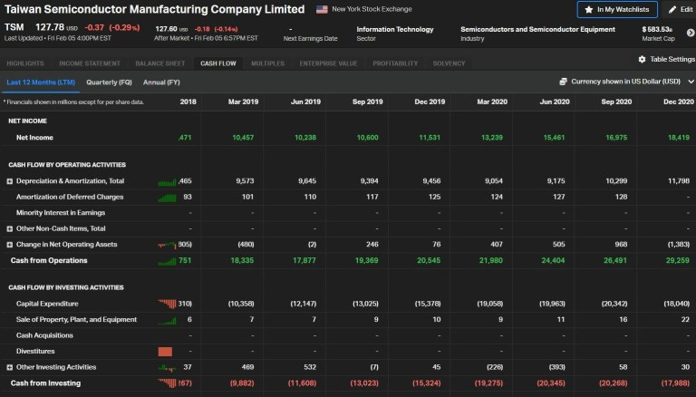Screen dimensions: 696x397
Task: Click the US flag exchange icon
Action: (322, 9)
